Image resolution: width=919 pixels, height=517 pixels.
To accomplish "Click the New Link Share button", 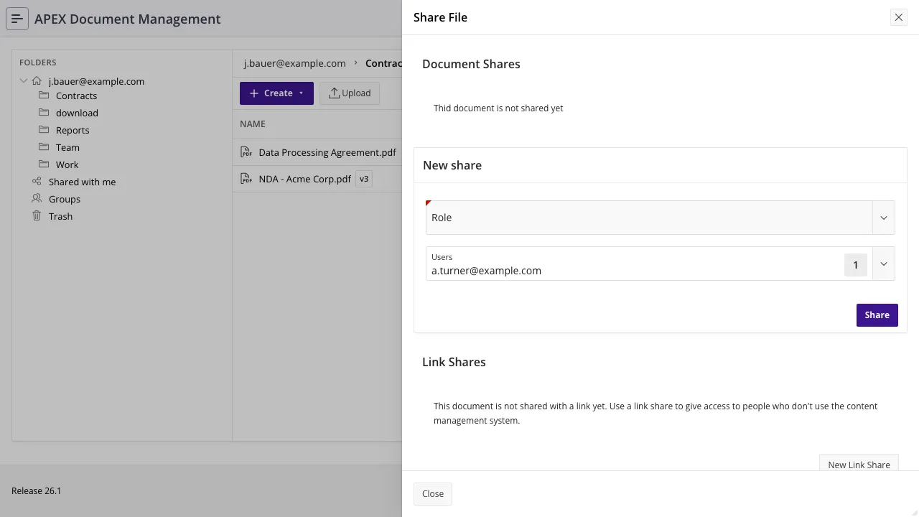I will click(859, 463).
